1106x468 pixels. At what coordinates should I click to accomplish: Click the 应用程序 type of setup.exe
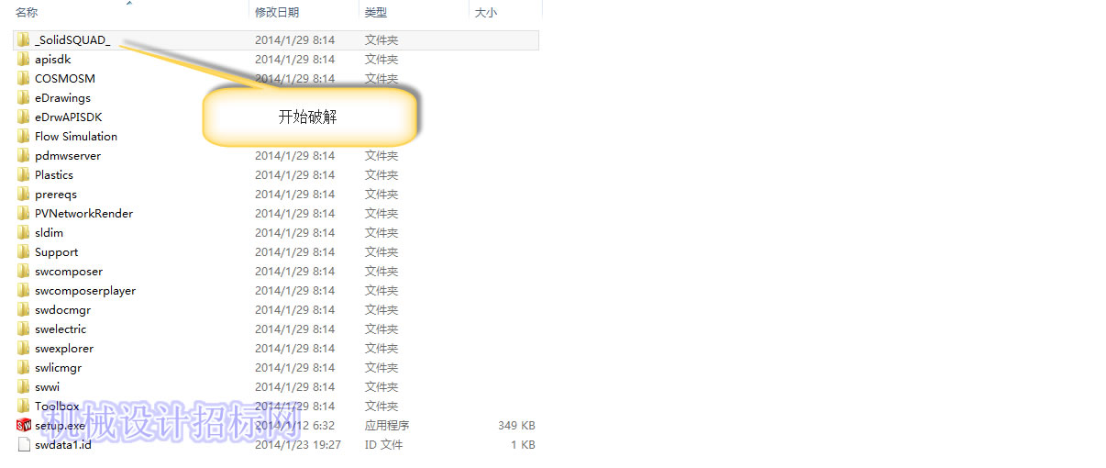[387, 426]
